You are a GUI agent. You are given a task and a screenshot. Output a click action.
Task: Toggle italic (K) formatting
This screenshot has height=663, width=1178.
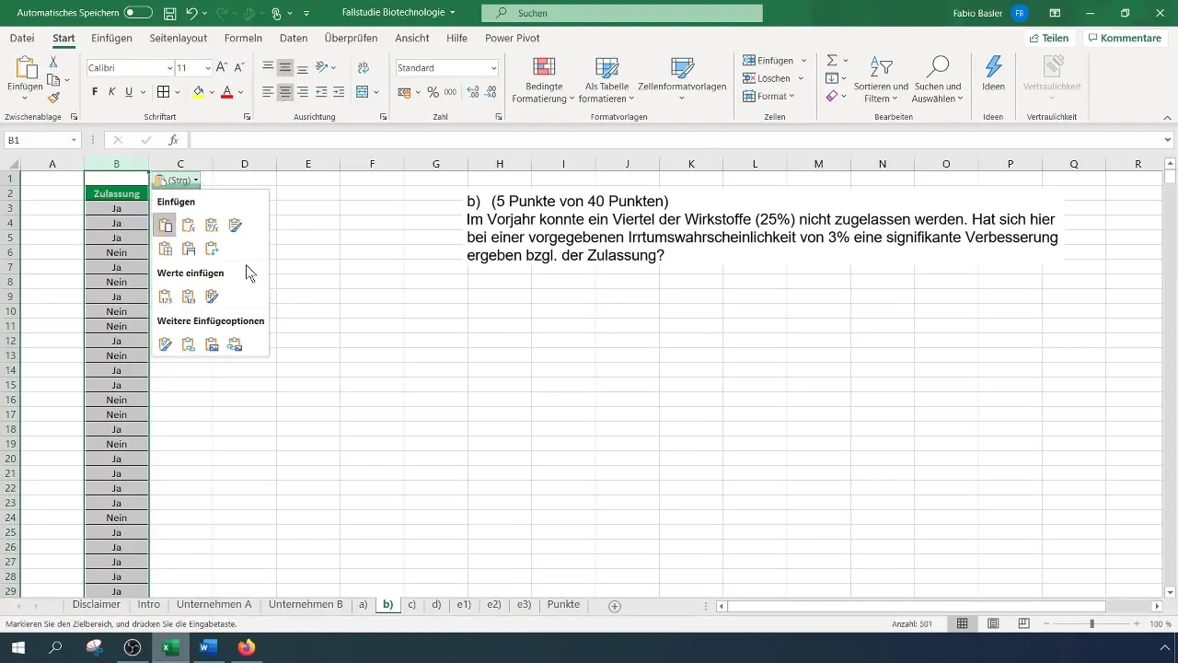pyautogui.click(x=112, y=92)
